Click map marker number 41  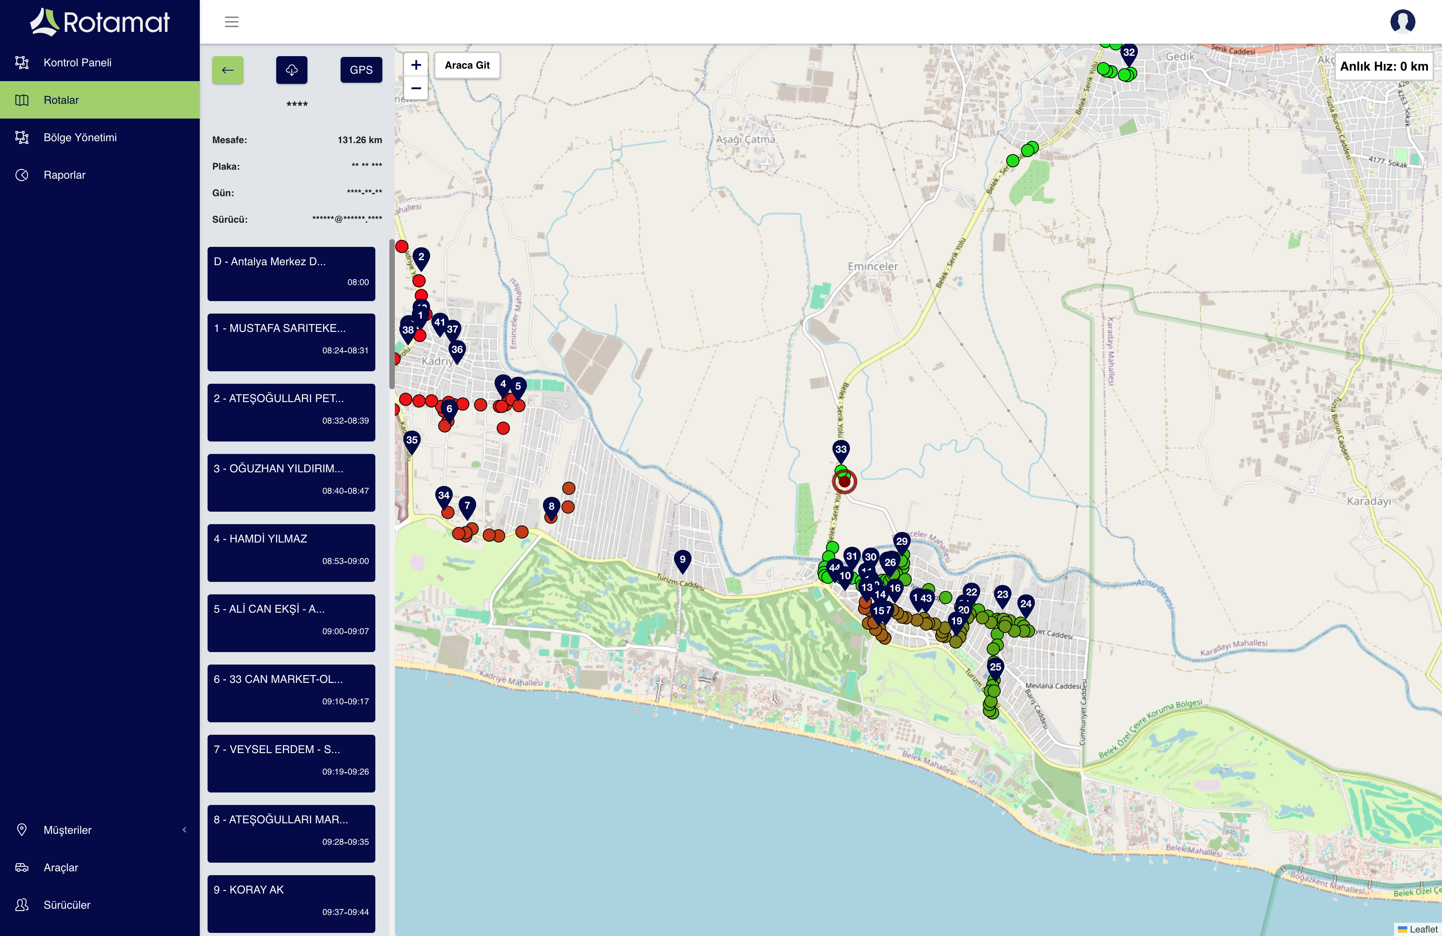coord(440,324)
